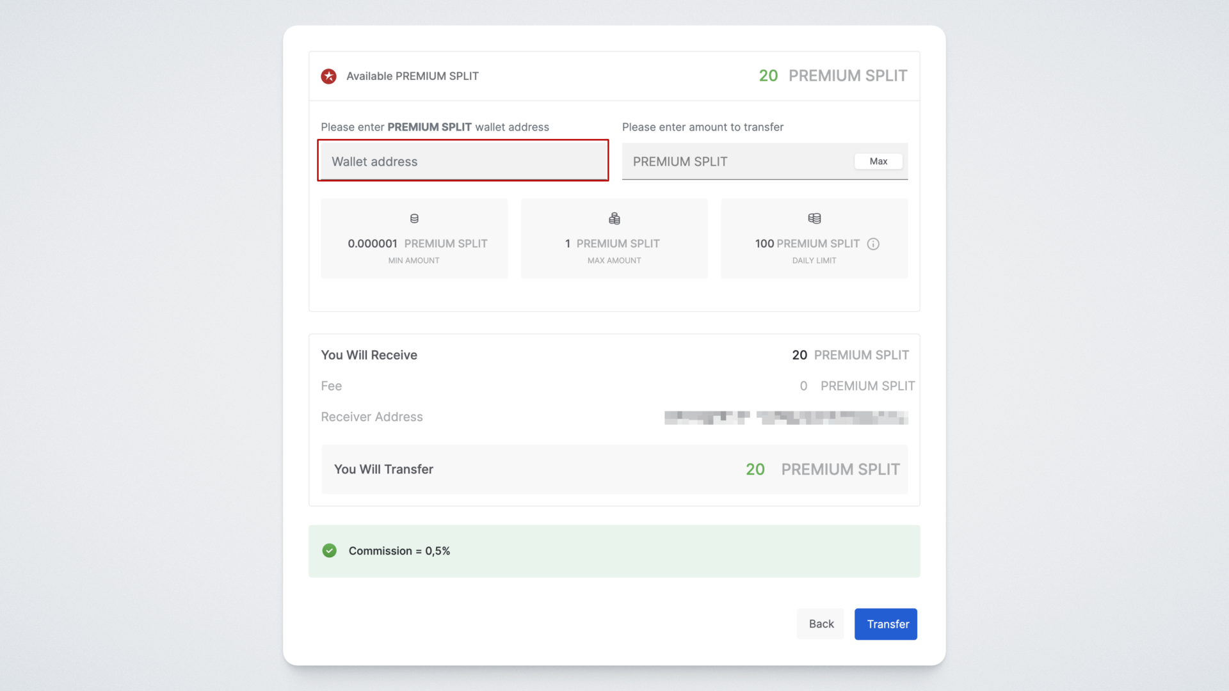This screenshot has width=1229, height=691.
Task: Click the coin stack max amount icon
Action: 614,219
